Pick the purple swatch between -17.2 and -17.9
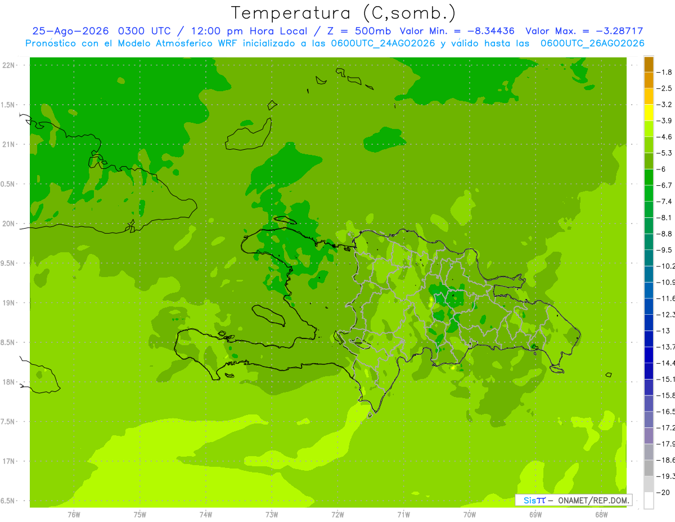675x522 pixels. coord(649,435)
